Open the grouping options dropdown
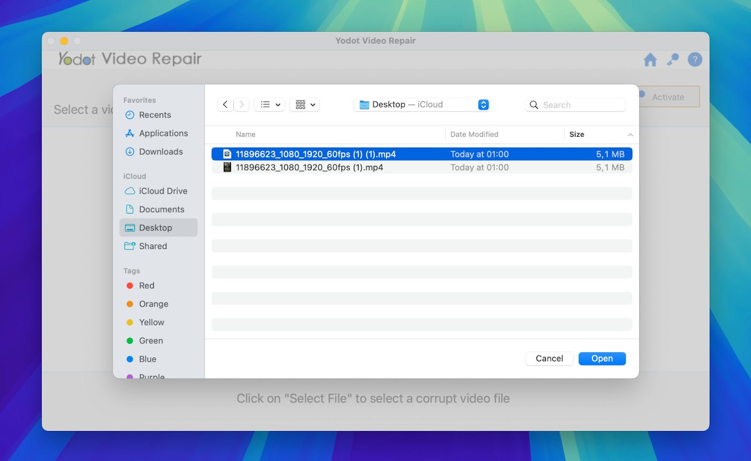This screenshot has width=751, height=461. 305,104
